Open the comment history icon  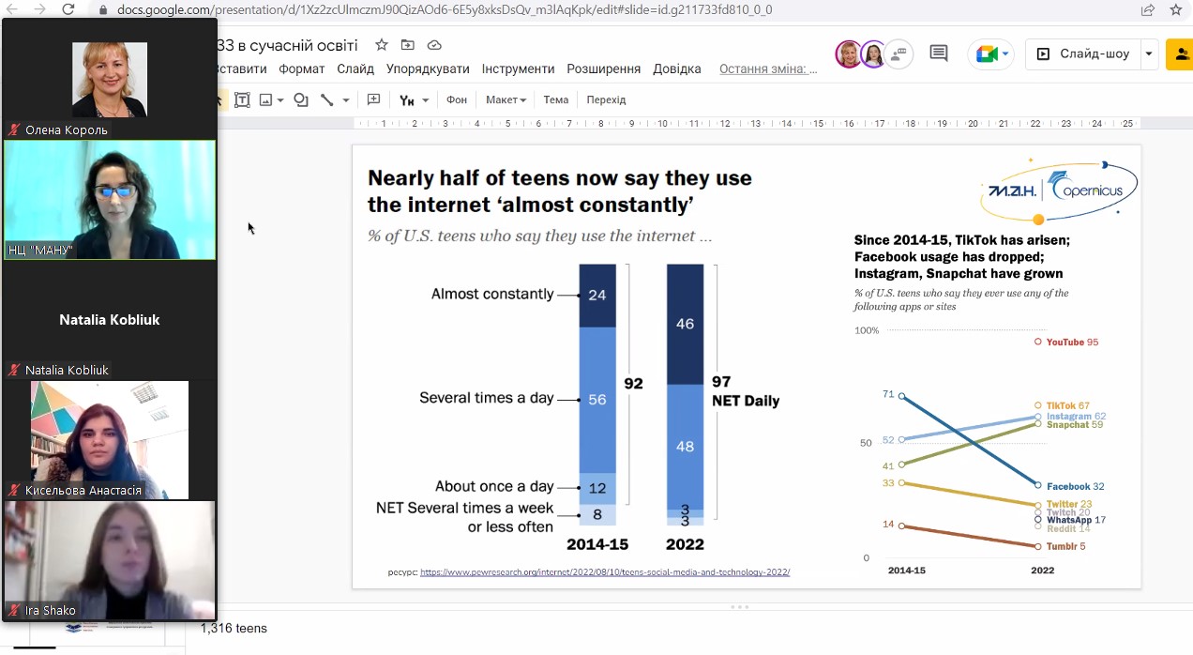pos(938,53)
